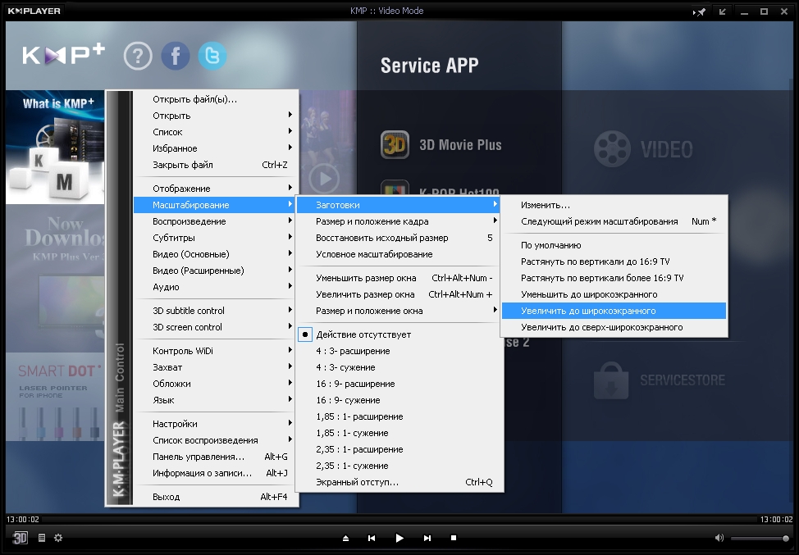Open the SMART DOT laser pointer ad
The height and width of the screenshot is (555, 799).
[55, 397]
